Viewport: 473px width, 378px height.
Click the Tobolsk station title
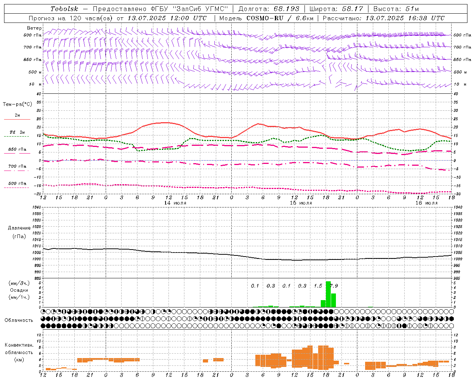64,9
